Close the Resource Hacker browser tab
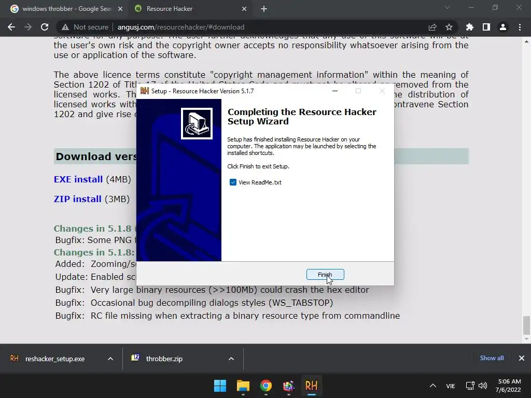Viewport: 531px width, 398px height. tap(244, 9)
